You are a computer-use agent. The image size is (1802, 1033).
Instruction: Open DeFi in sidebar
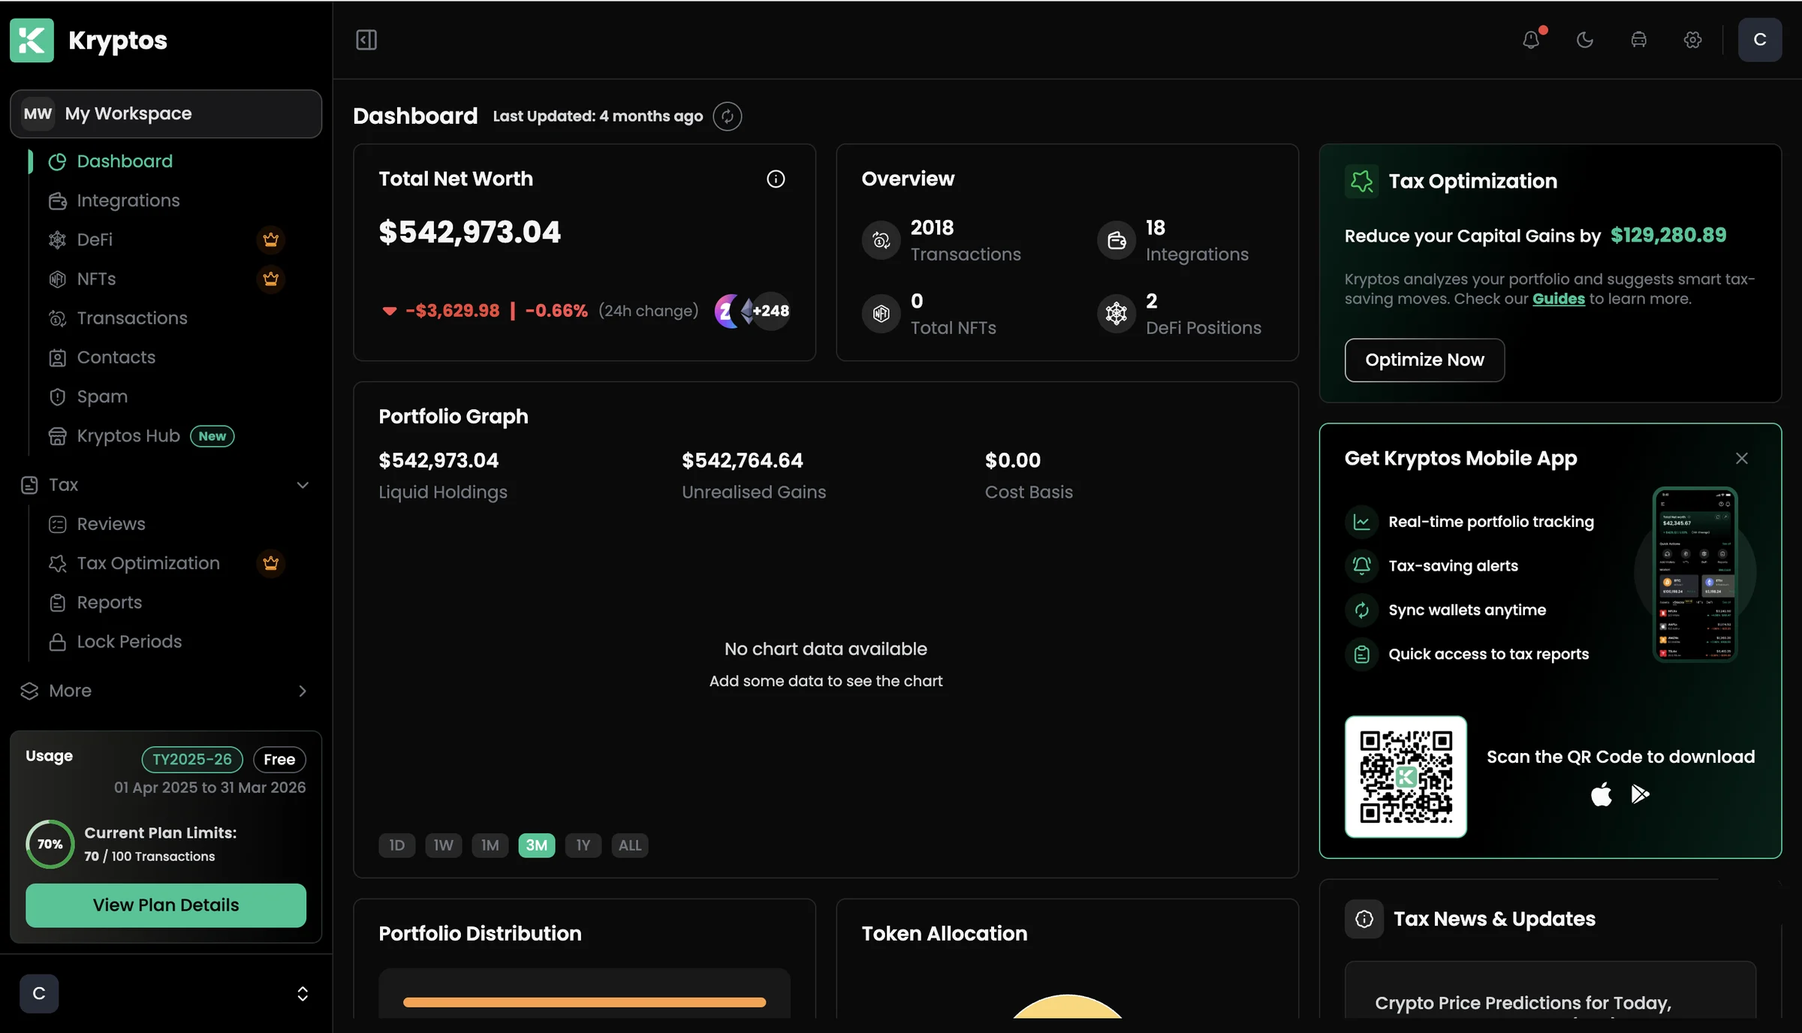pyautogui.click(x=95, y=239)
